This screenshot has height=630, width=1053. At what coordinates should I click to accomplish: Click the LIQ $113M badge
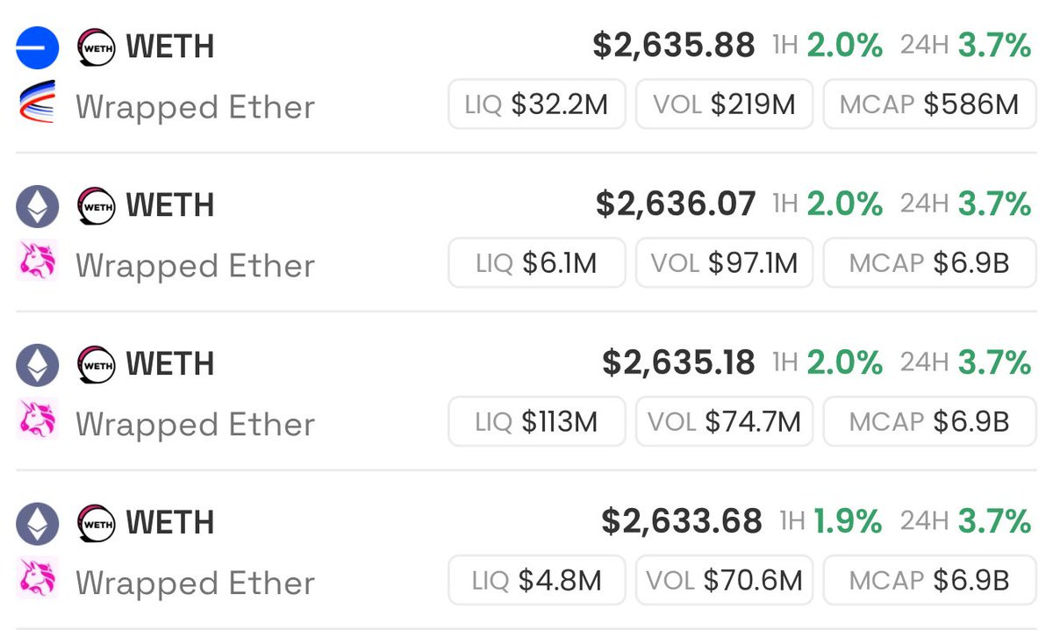click(536, 422)
